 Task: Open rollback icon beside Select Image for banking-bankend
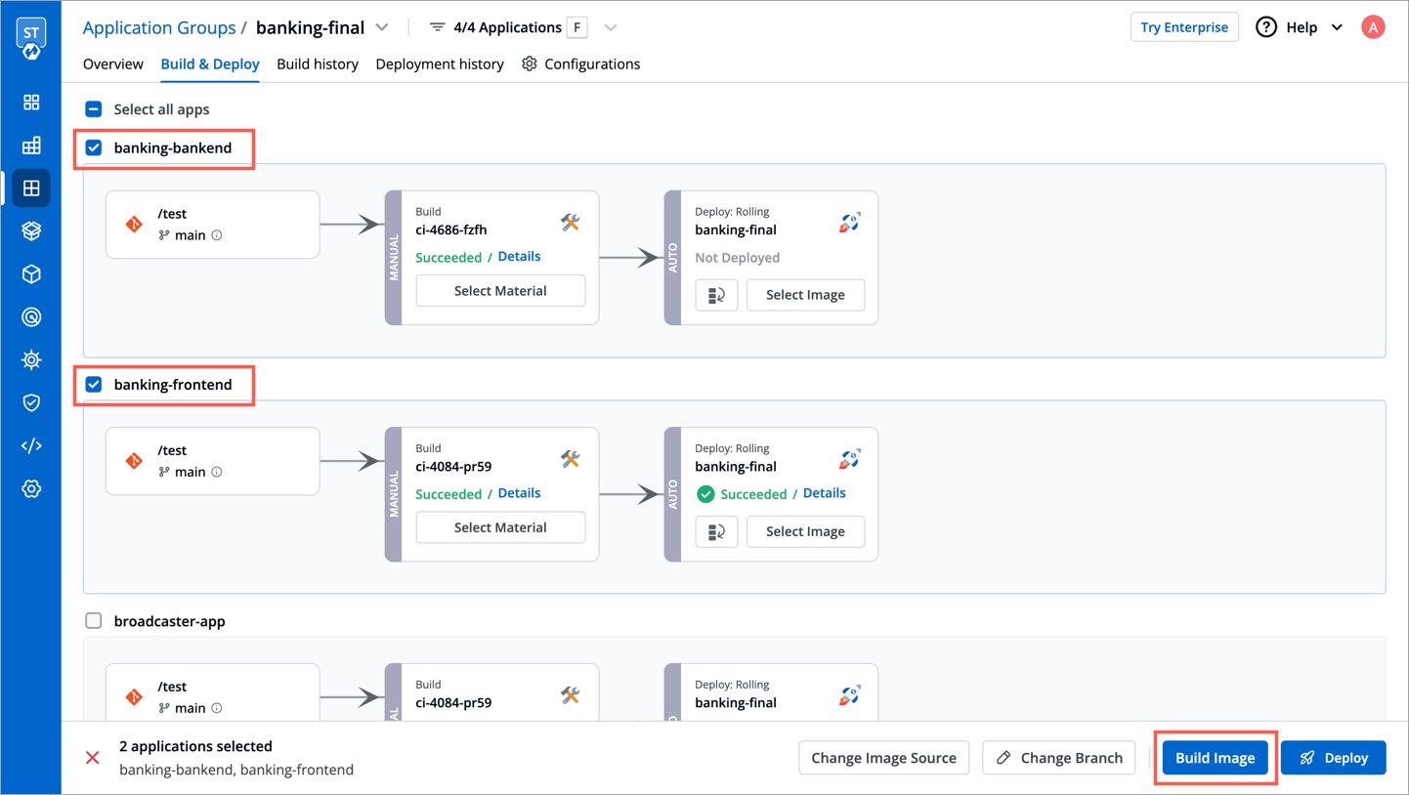click(716, 294)
